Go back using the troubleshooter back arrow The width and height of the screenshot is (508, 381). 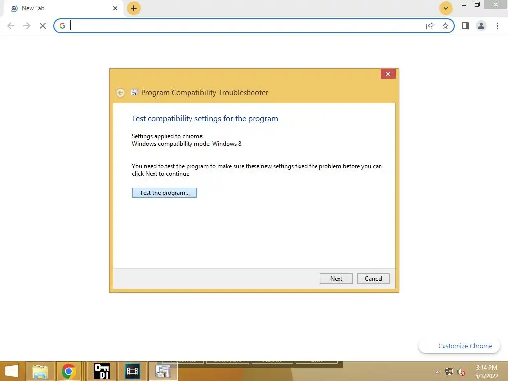120,93
